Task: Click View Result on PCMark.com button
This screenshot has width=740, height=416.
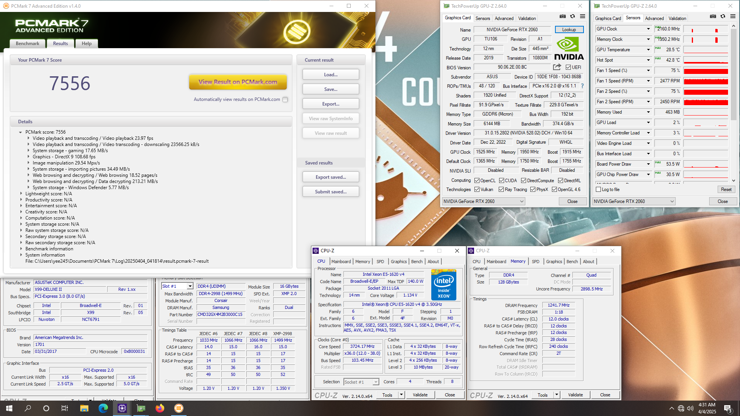Action: click(238, 82)
